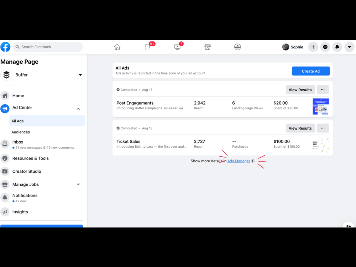356x267 pixels.
Task: Collapse the Ad Center section
Action: 78,109
